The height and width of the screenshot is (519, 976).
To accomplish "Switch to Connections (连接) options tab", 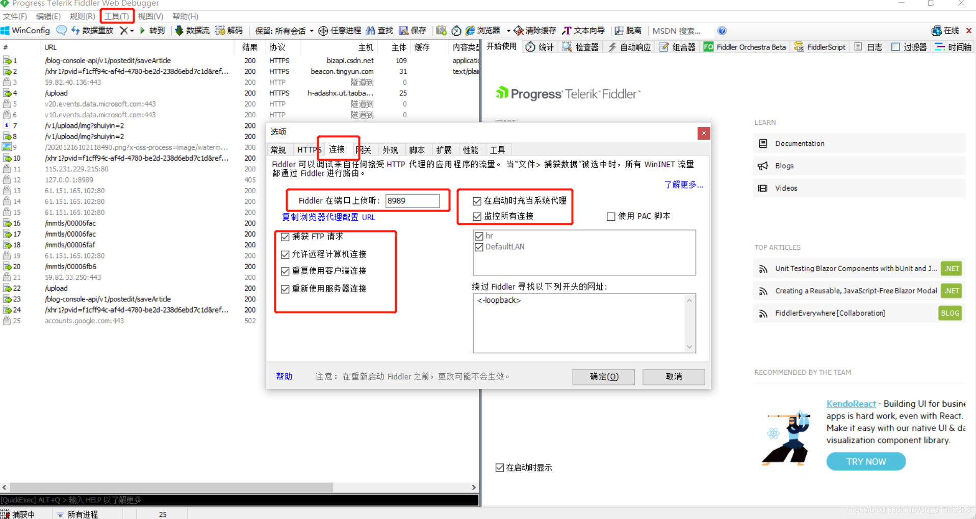I will [337, 149].
